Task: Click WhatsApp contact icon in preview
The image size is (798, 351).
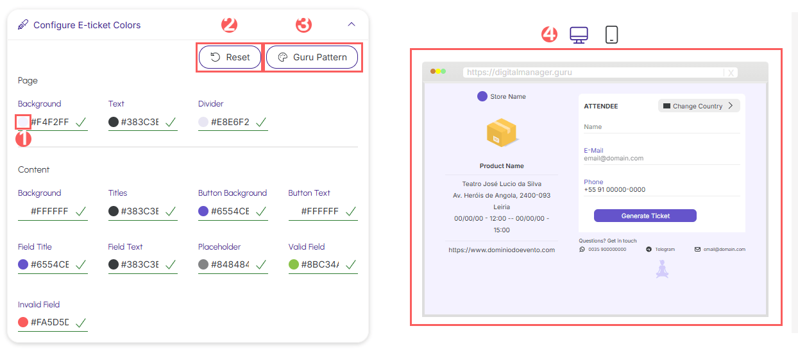Action: 582,249
